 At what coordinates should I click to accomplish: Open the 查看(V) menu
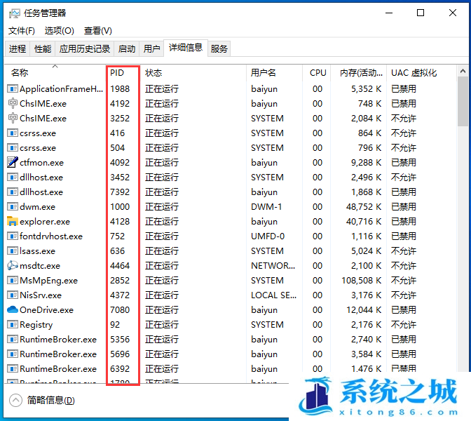pos(98,31)
